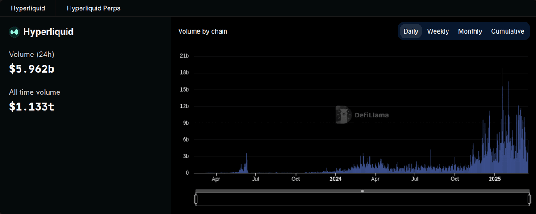Grab the left range slider handle
Image resolution: width=536 pixels, height=214 pixels.
196,199
